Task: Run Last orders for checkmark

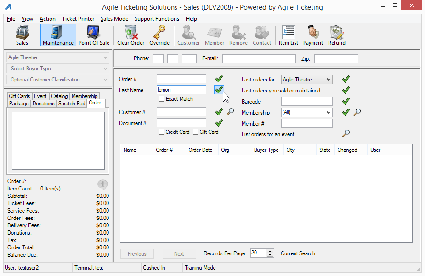Action: tap(346, 79)
